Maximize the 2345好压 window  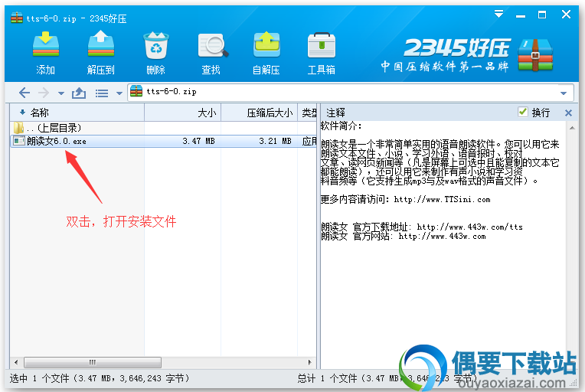pos(542,15)
